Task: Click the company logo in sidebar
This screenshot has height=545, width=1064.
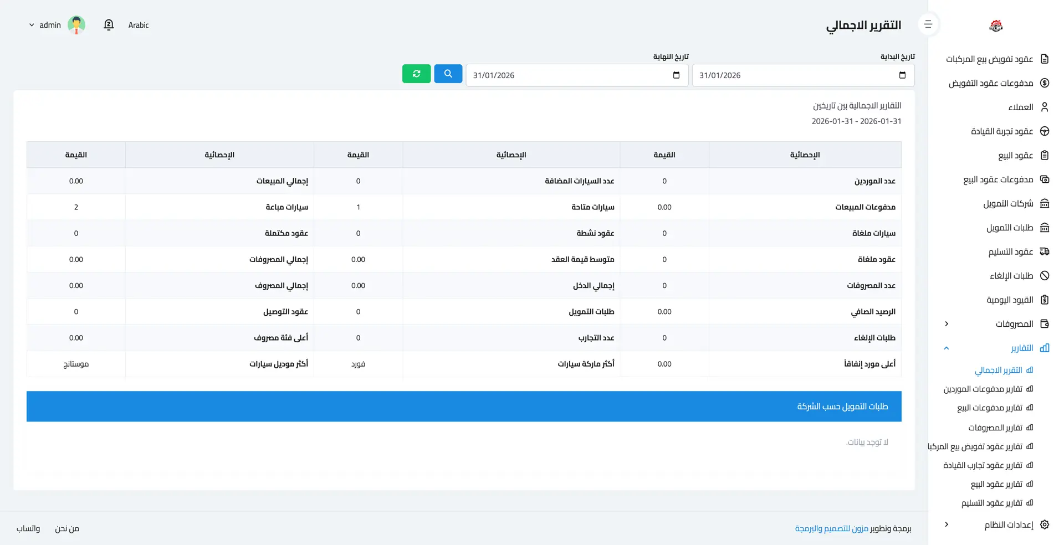Action: [x=996, y=25]
